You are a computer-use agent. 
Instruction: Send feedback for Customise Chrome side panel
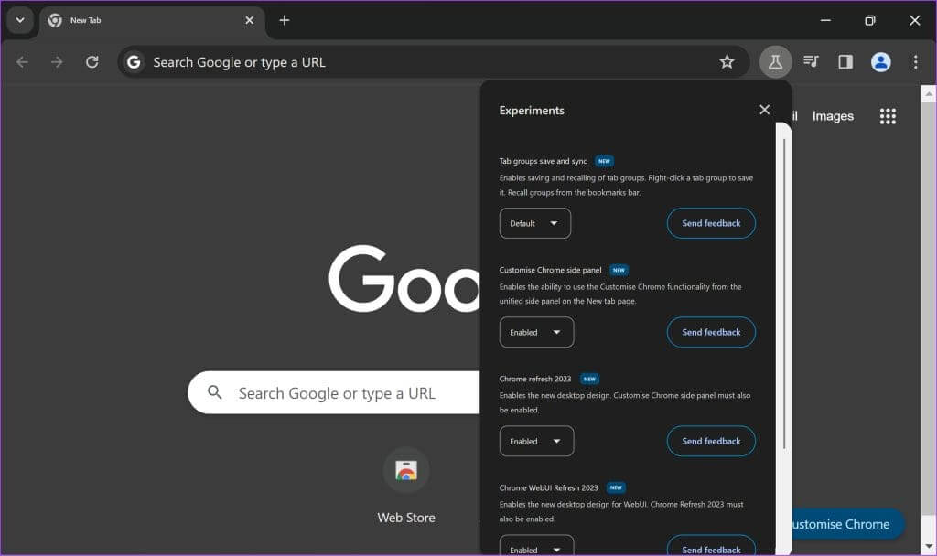(x=711, y=332)
